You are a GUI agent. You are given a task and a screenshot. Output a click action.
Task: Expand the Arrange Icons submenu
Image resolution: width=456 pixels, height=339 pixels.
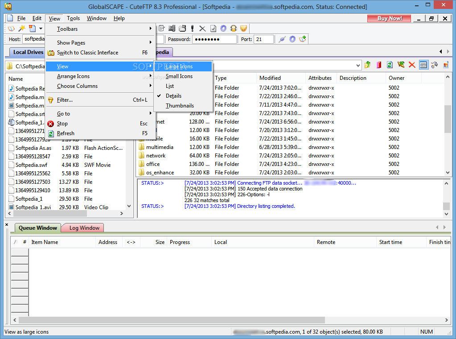pyautogui.click(x=100, y=76)
